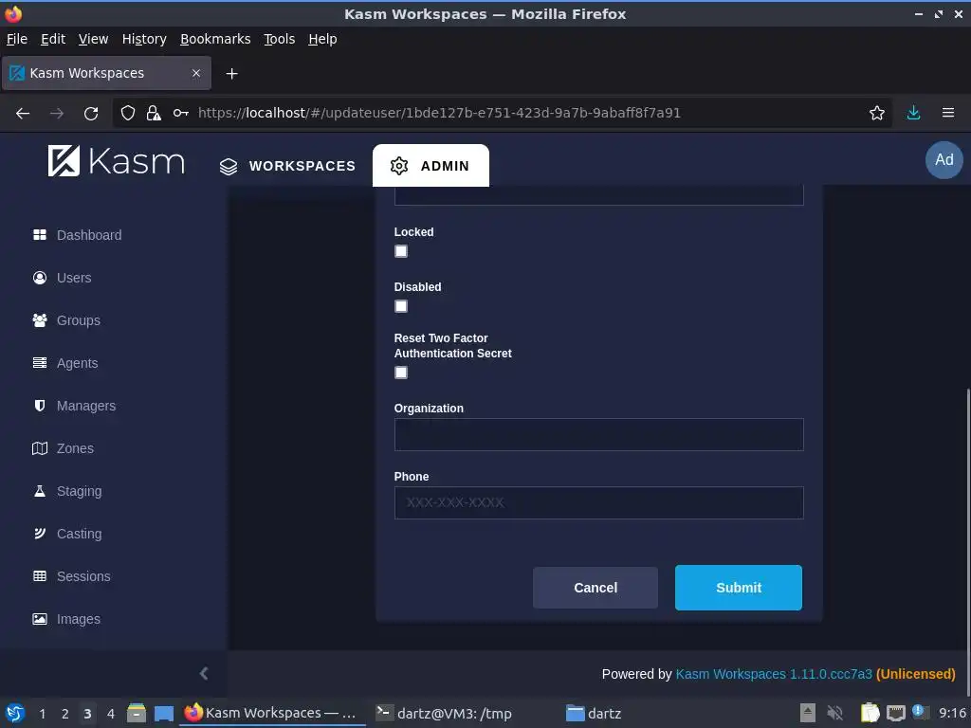Click the Kasm logo
971x728 pixels.
117,161
